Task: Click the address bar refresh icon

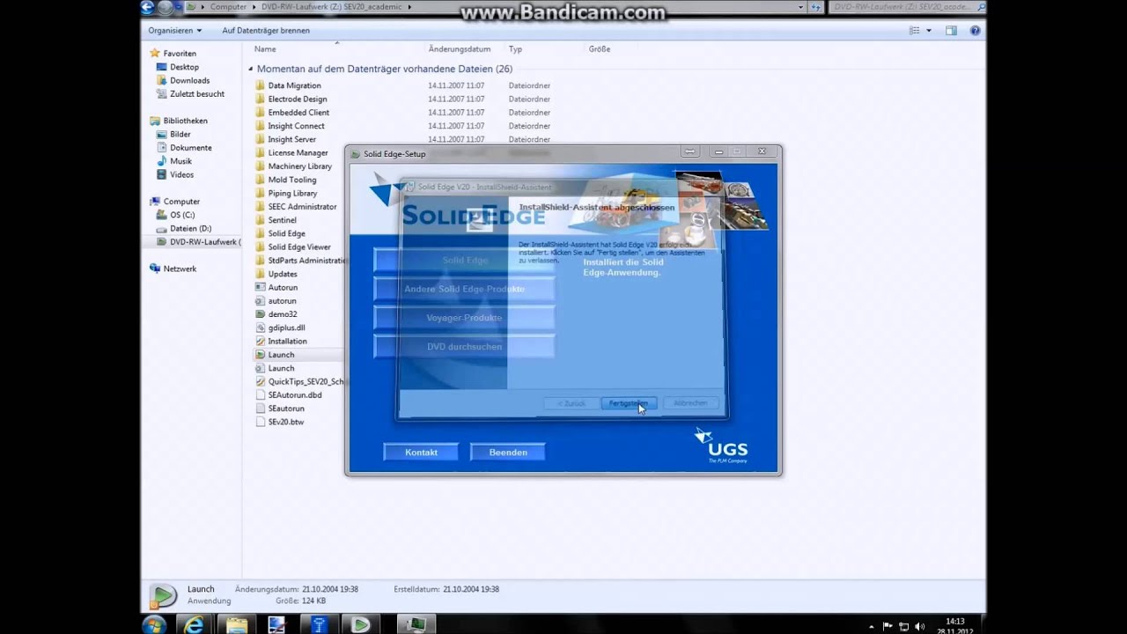Action: 818,7
